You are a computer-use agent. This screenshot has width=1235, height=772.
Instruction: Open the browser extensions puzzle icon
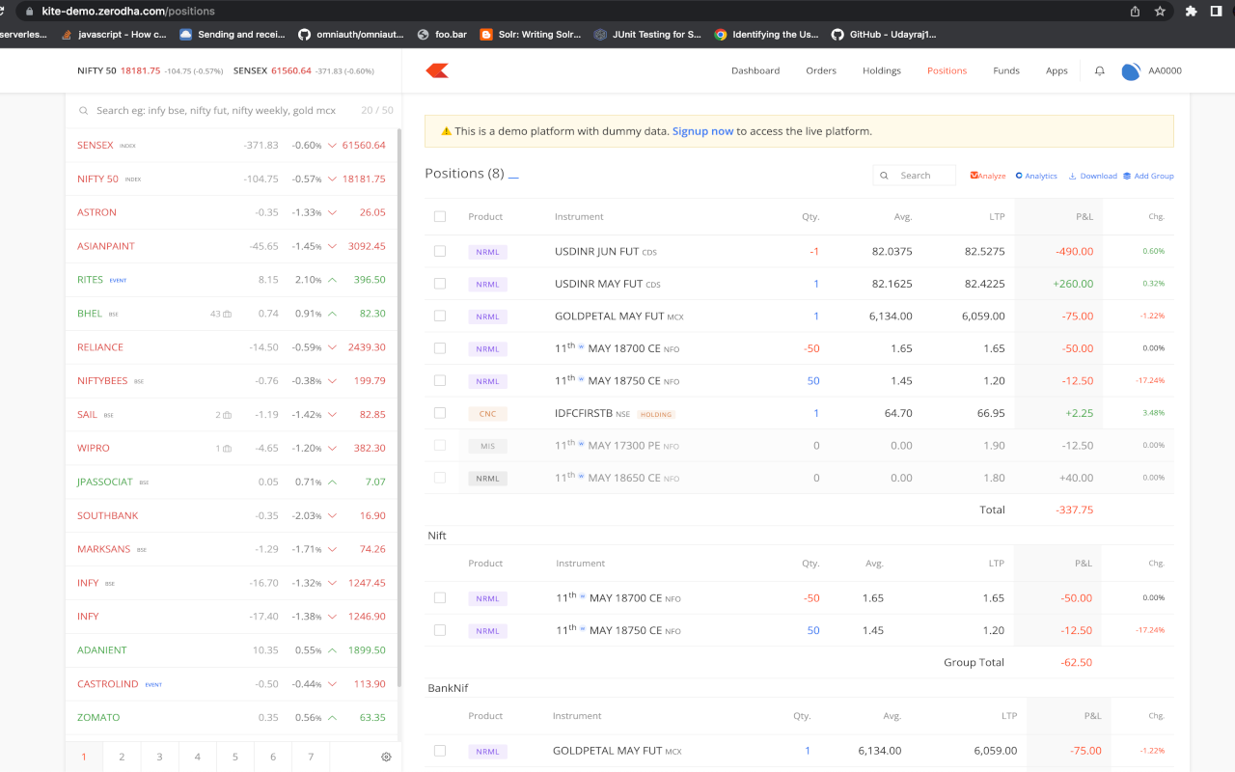coord(1191,12)
